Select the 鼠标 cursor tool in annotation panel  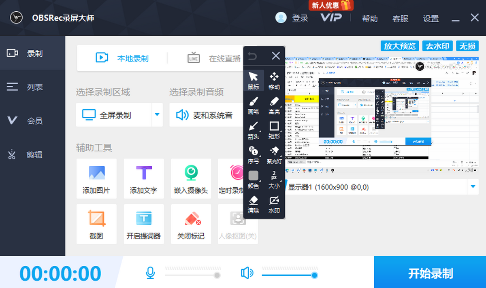(x=254, y=80)
